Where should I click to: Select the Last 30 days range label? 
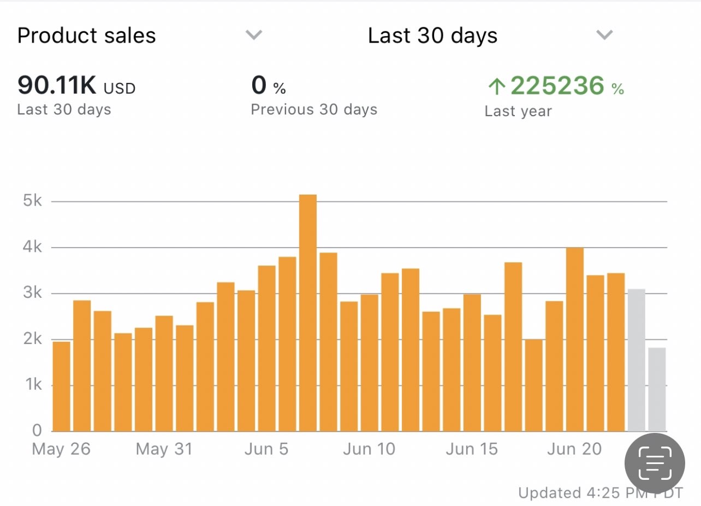(x=432, y=36)
